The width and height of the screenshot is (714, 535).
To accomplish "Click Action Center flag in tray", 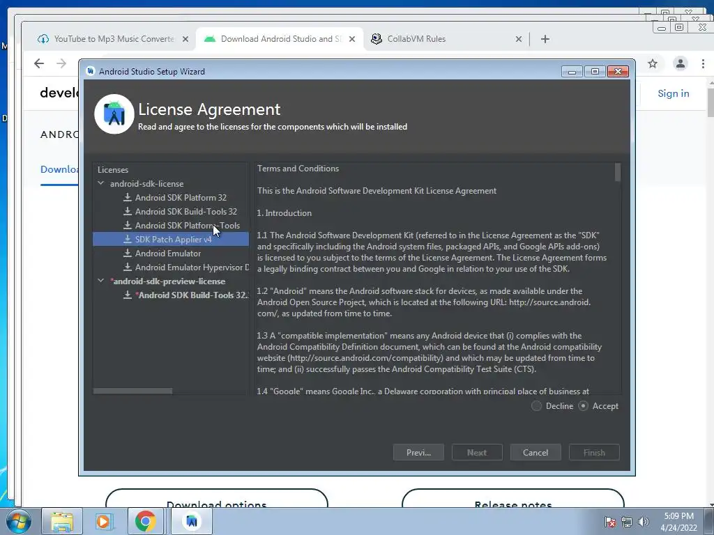I will (x=609, y=522).
